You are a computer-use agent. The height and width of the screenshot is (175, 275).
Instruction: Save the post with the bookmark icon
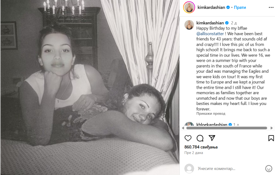pos(271,138)
